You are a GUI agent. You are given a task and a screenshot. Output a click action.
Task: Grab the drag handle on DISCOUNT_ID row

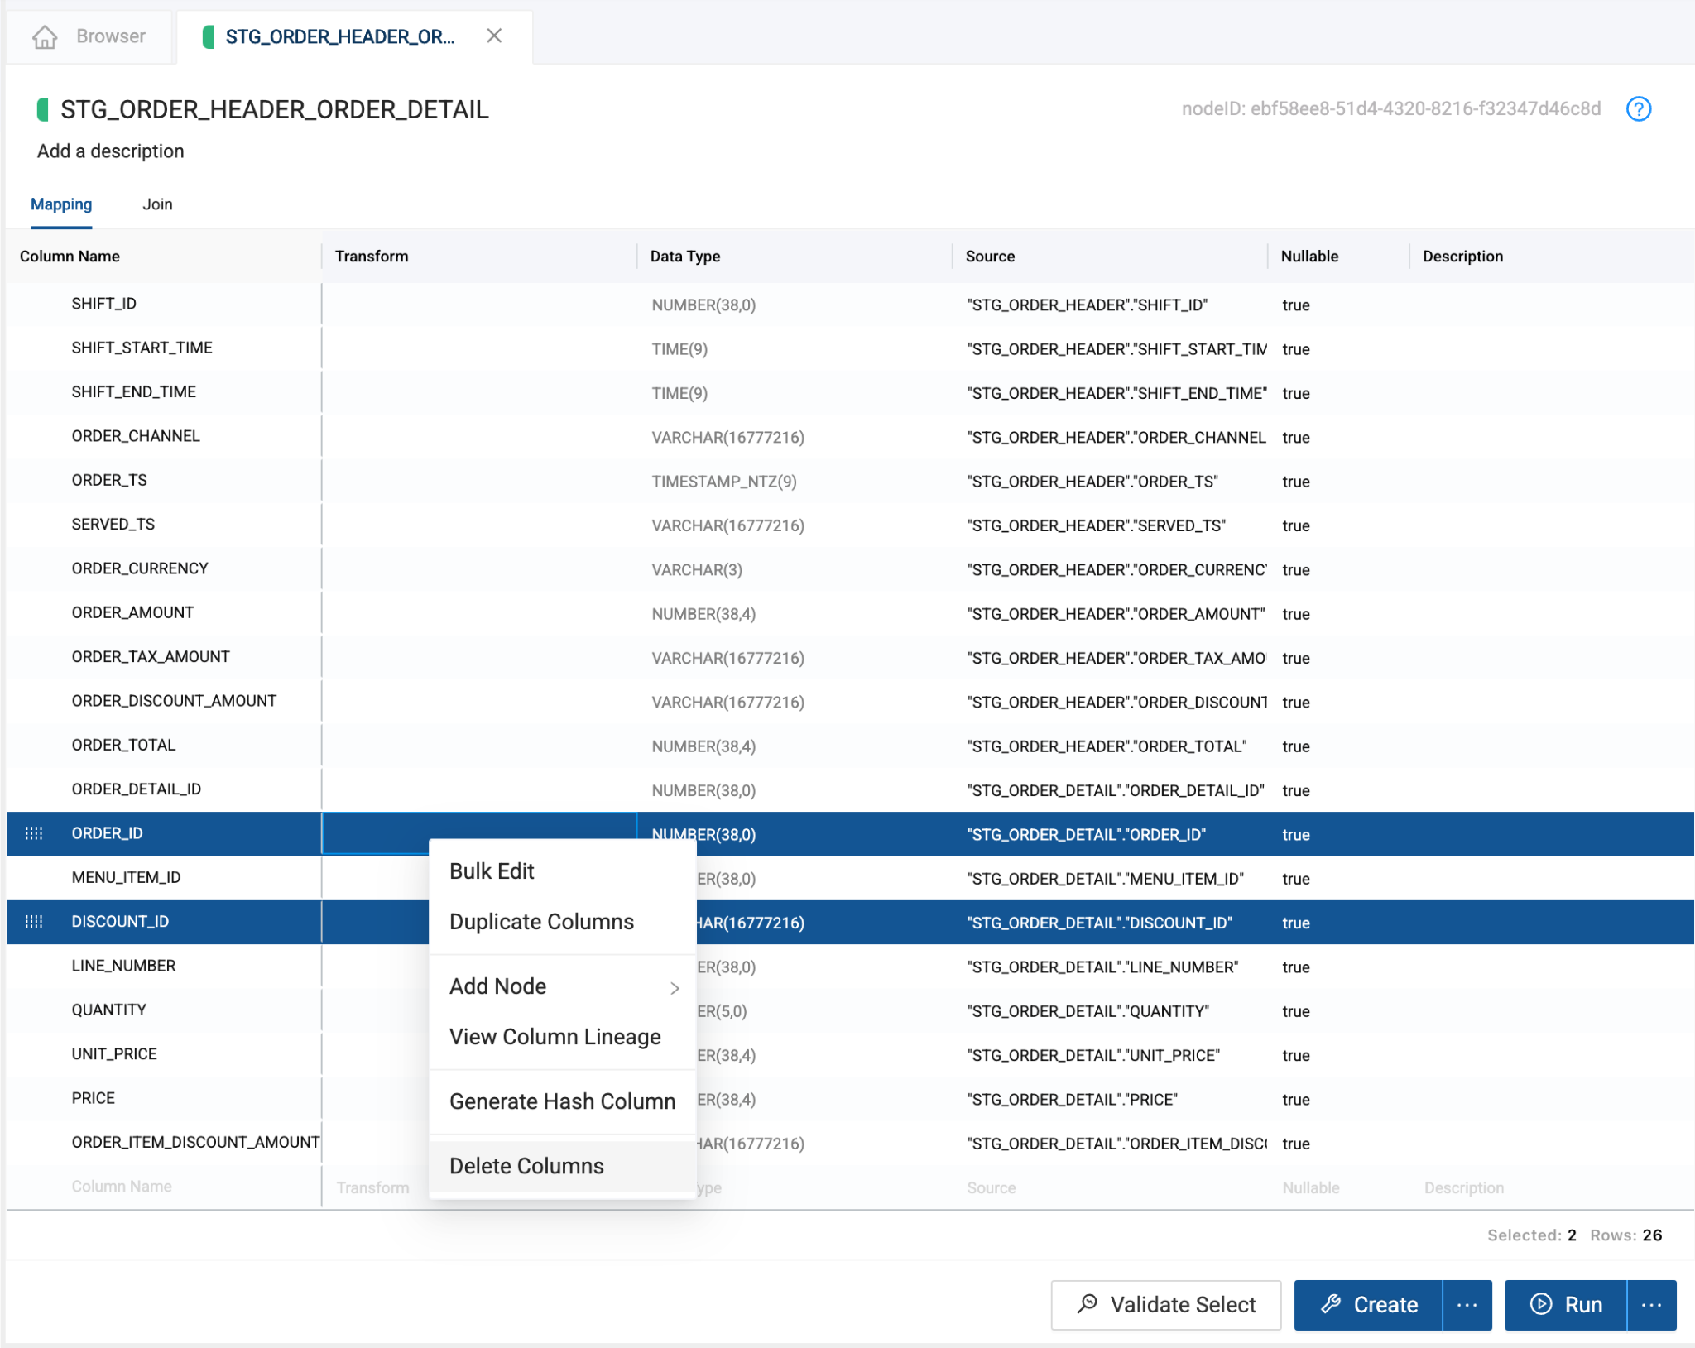pos(34,922)
